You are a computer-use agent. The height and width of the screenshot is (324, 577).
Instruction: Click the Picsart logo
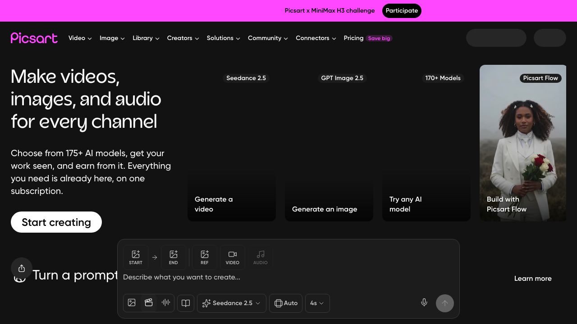pyautogui.click(x=34, y=38)
